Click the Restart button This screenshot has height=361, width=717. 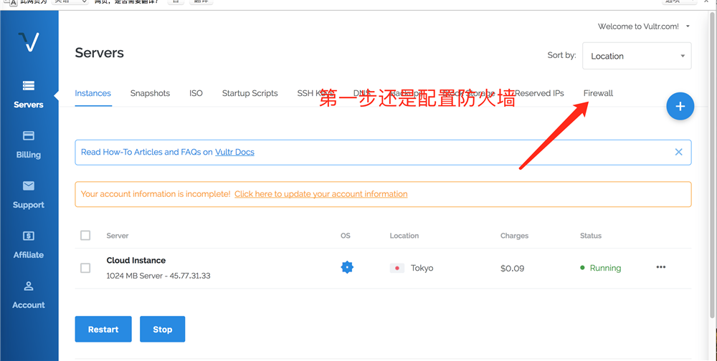coord(103,329)
